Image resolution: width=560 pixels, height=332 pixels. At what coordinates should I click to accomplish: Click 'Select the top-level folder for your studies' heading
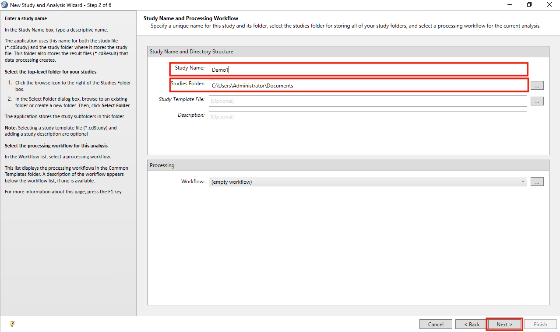tap(50, 72)
